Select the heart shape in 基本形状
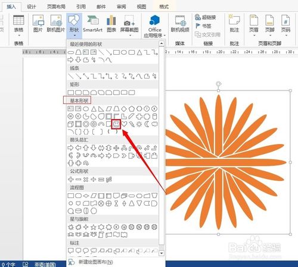The width and height of the screenshot is (298, 267). 124,124
